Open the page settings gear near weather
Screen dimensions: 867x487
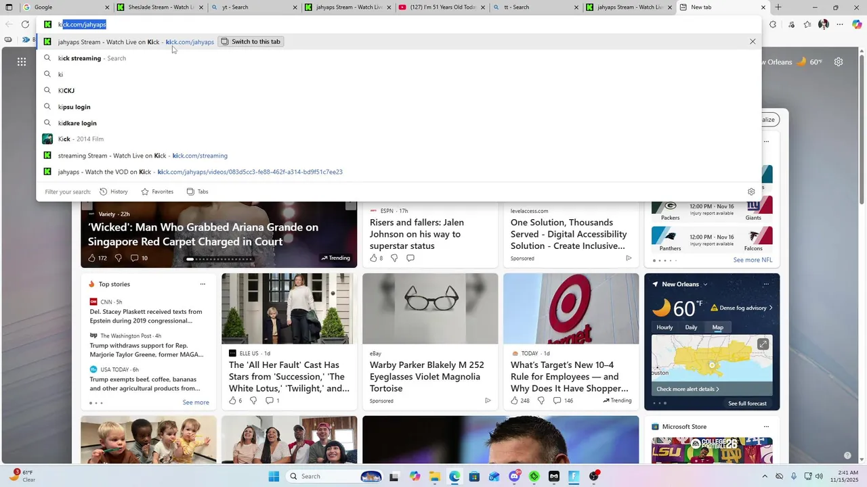tap(839, 62)
